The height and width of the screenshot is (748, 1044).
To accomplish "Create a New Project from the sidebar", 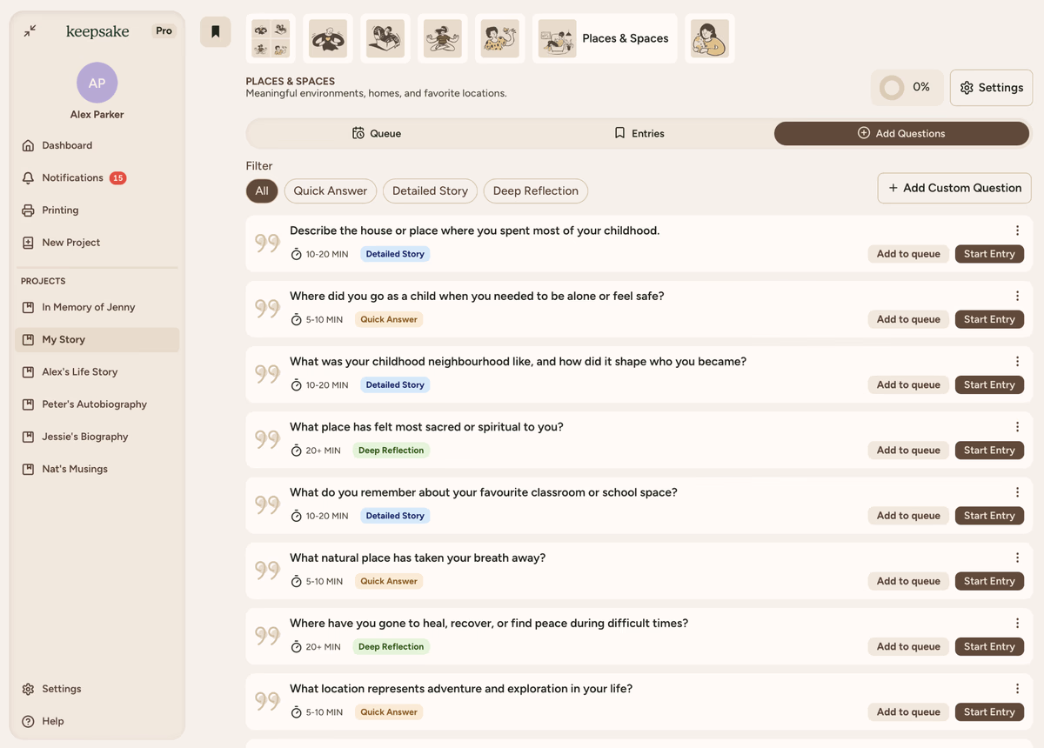I will (x=70, y=243).
